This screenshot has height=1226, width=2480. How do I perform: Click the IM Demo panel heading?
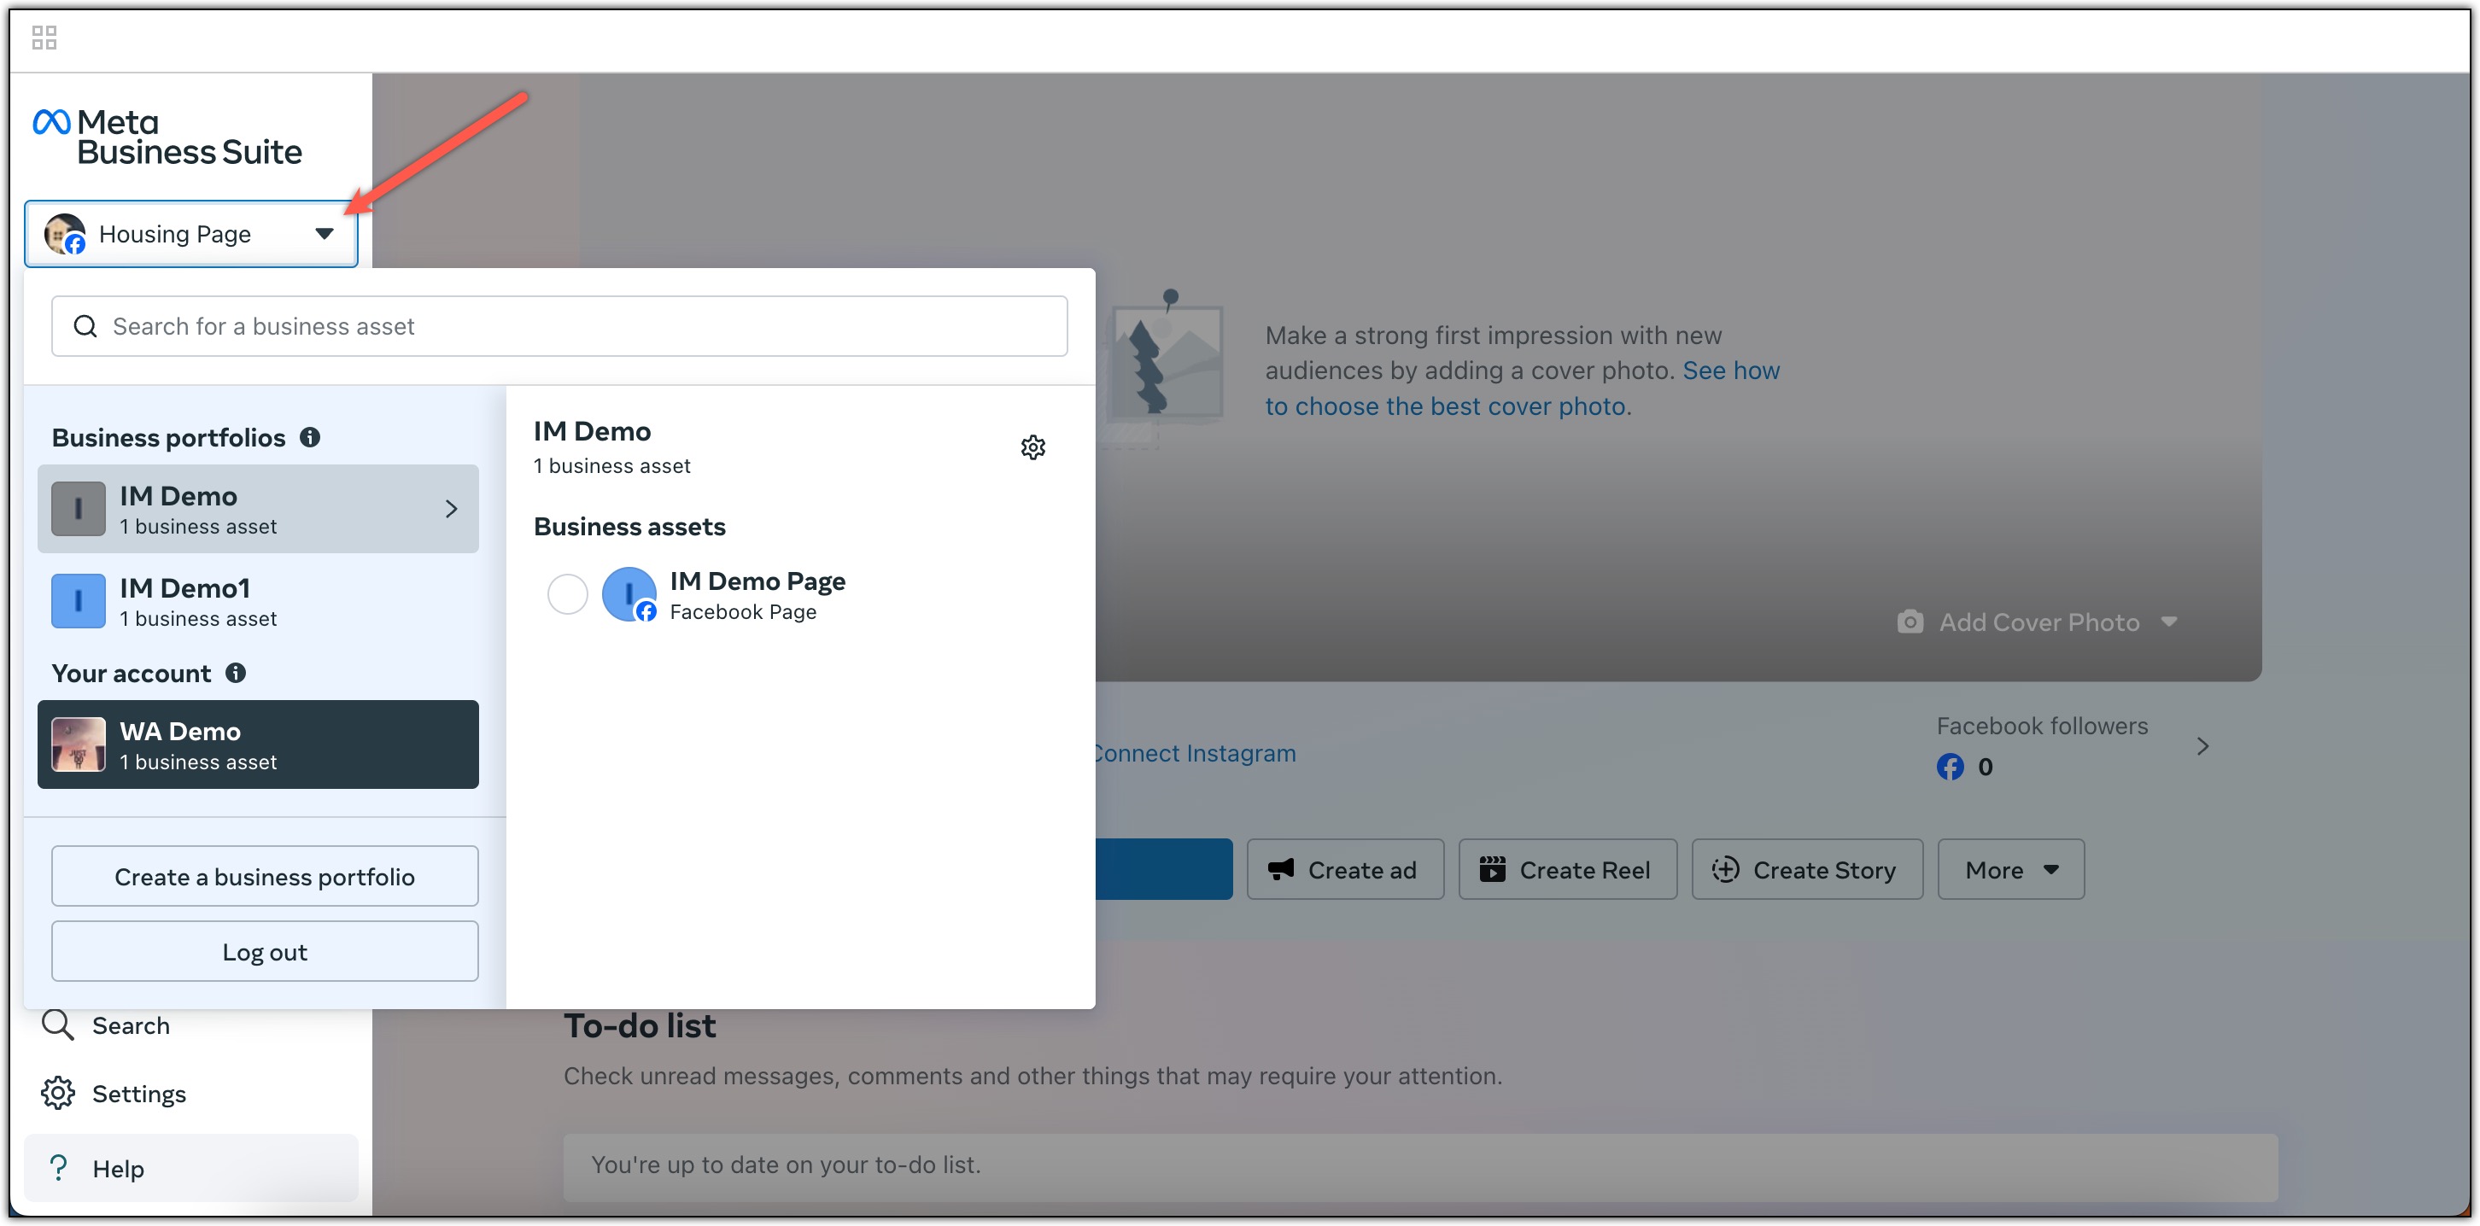592,431
